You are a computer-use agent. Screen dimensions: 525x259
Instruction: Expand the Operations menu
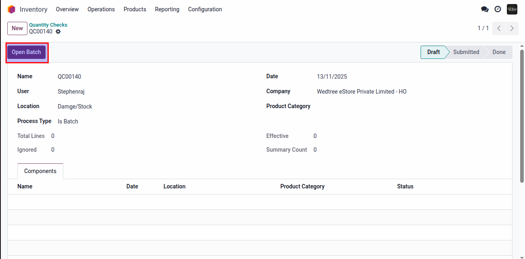coord(101,9)
